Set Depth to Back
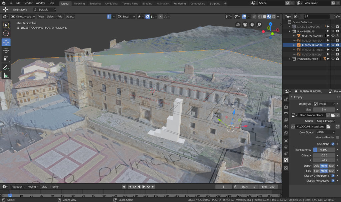Viewport: 341px width, 202px height. pyautogui.click(x=331, y=166)
